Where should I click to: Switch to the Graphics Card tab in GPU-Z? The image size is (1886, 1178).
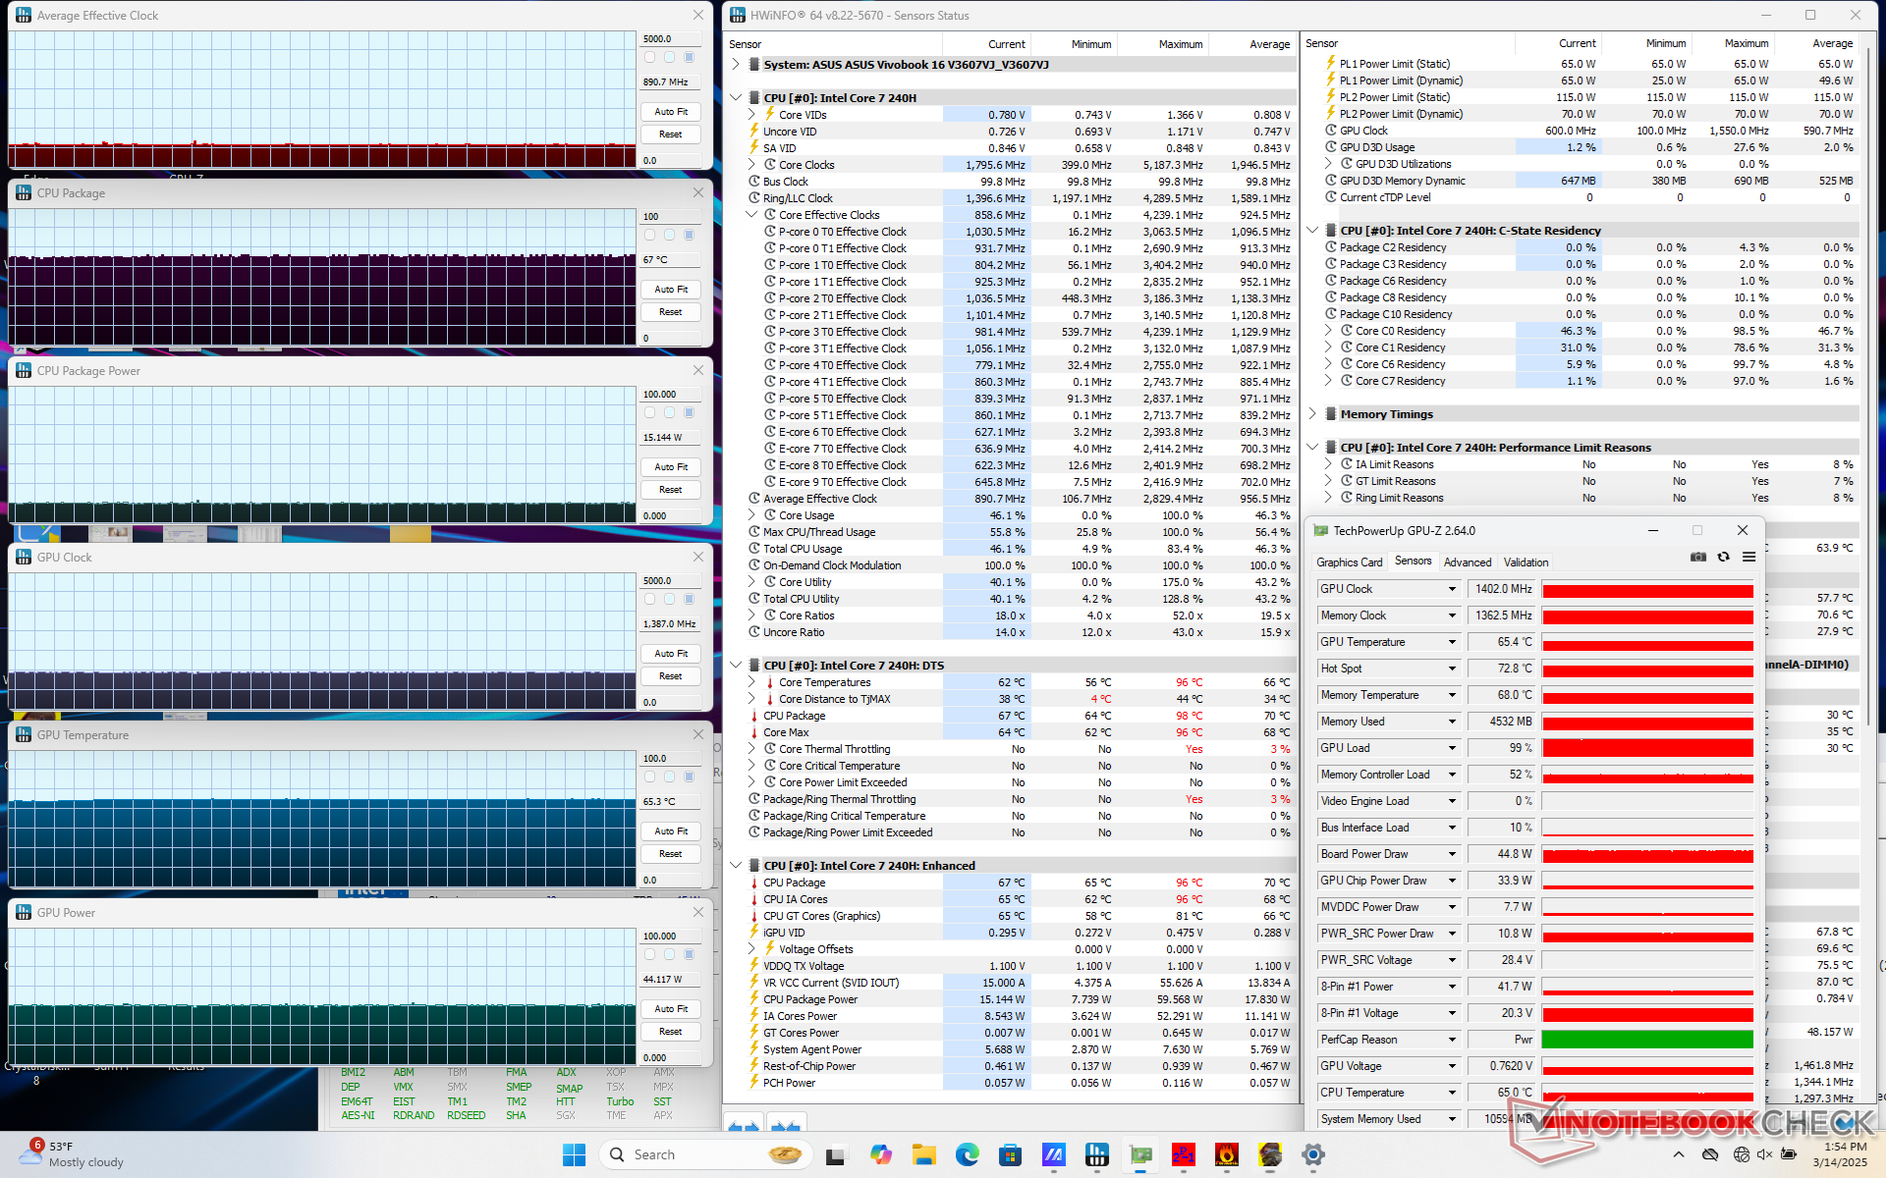(1349, 562)
